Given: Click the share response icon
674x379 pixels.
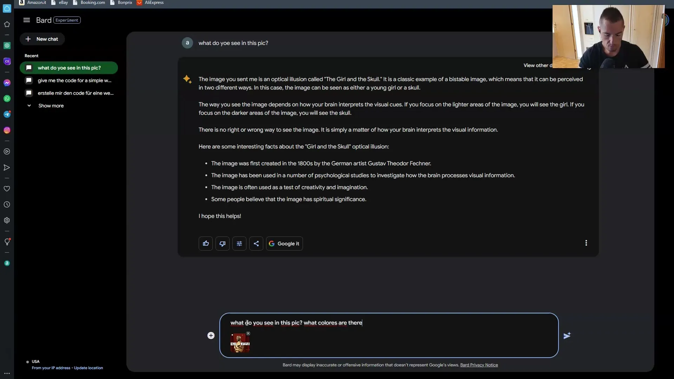Looking at the screenshot, I should point(256,243).
